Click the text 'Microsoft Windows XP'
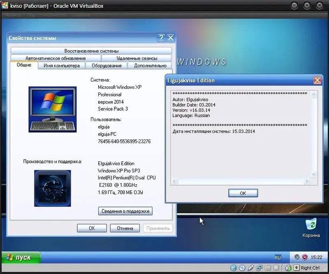Viewport: 329px width, 274px height. pos(120,87)
